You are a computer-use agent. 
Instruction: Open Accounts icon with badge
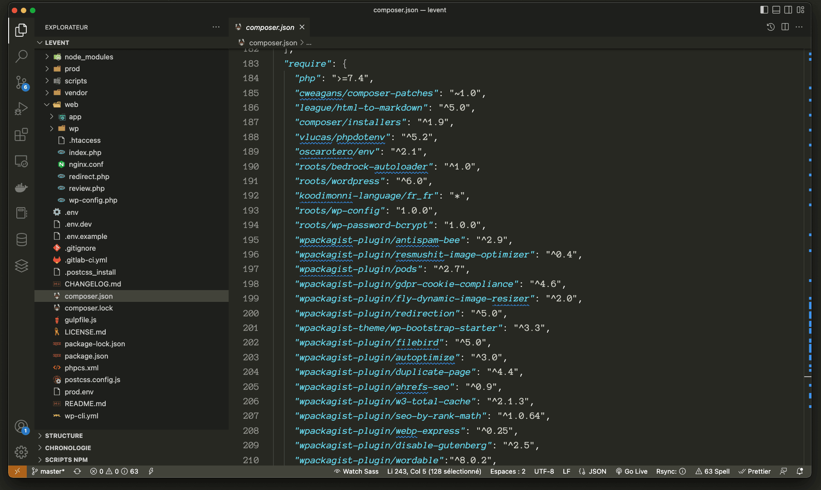pyautogui.click(x=21, y=427)
